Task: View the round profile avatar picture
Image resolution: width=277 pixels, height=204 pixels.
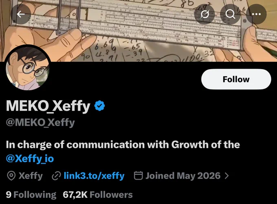Action: click(28, 69)
